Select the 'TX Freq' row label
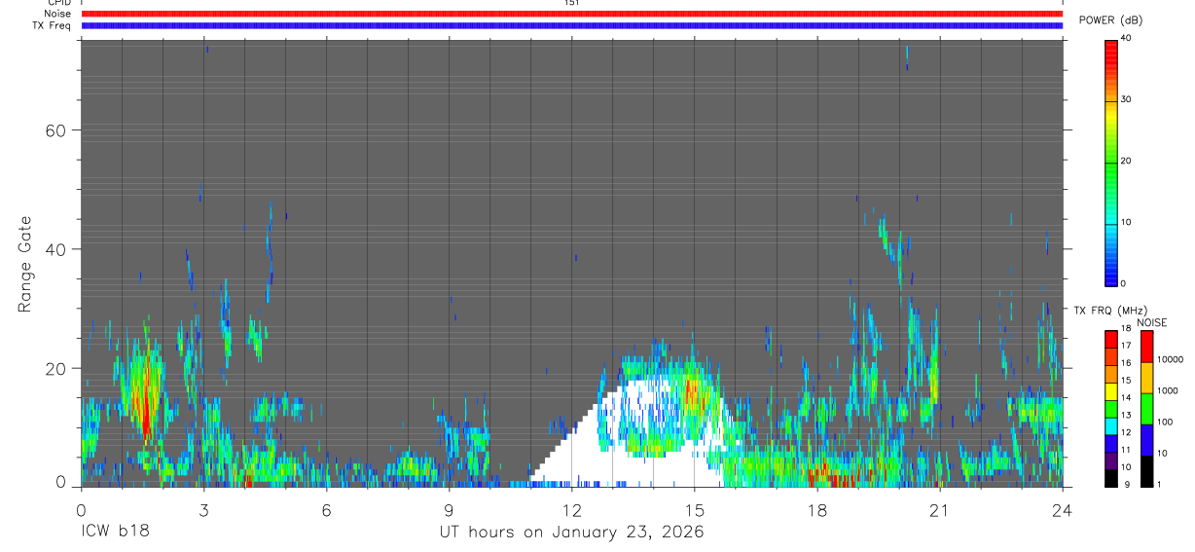The image size is (1195, 552). [x=53, y=25]
